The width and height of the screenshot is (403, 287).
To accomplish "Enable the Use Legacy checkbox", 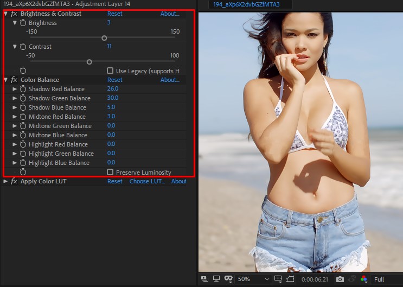I will point(110,71).
